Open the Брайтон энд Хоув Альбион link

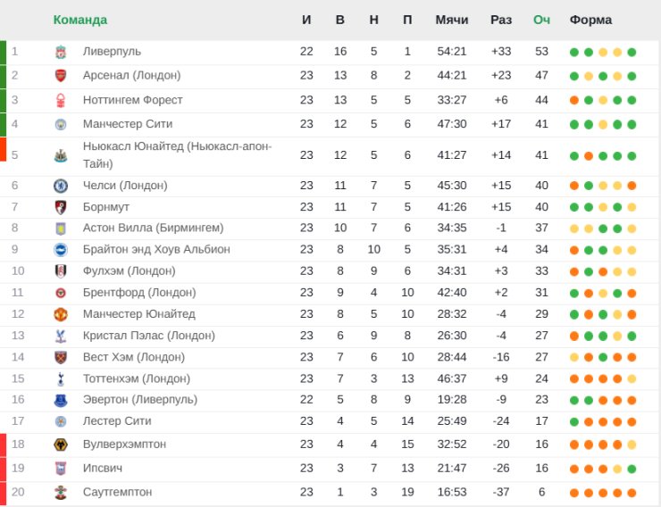(156, 249)
